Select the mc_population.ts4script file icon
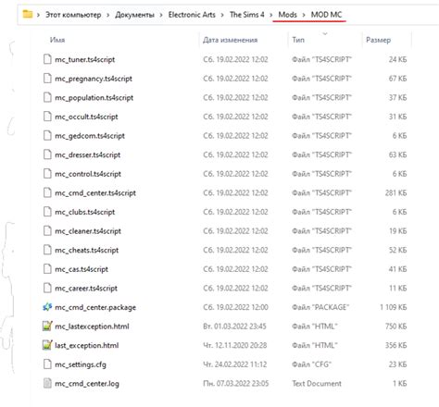439x407 pixels. pyautogui.click(x=47, y=97)
